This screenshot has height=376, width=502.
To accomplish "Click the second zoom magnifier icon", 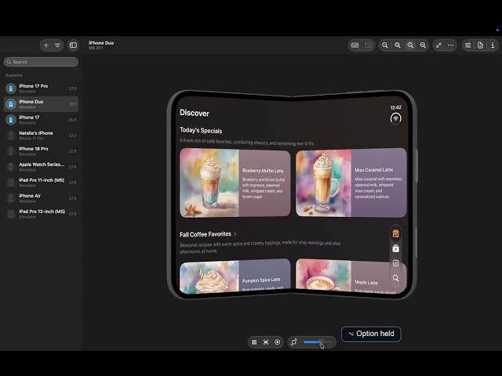I will 398,45.
